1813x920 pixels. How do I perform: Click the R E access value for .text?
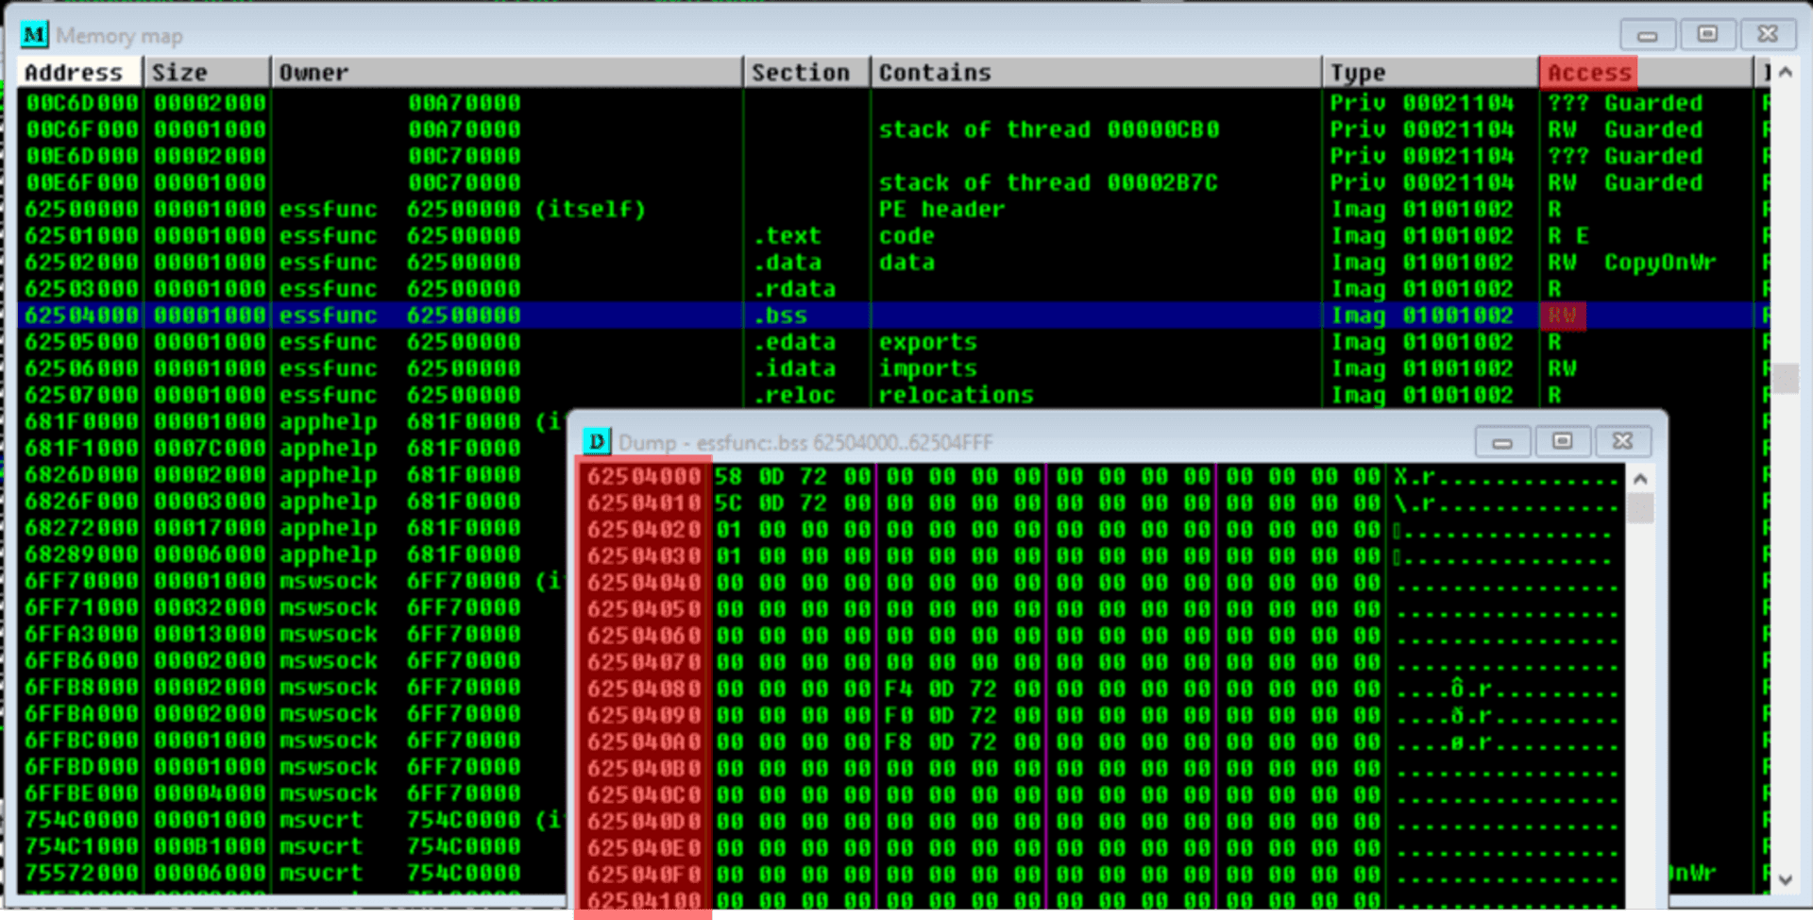[1568, 235]
